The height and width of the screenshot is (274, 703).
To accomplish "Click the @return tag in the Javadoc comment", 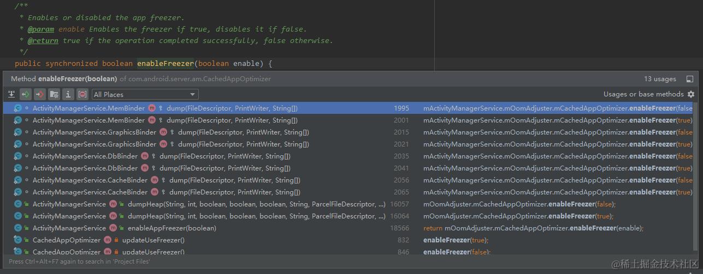I will coord(43,41).
